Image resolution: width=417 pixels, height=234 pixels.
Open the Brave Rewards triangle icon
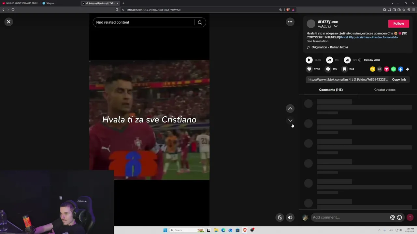click(293, 10)
